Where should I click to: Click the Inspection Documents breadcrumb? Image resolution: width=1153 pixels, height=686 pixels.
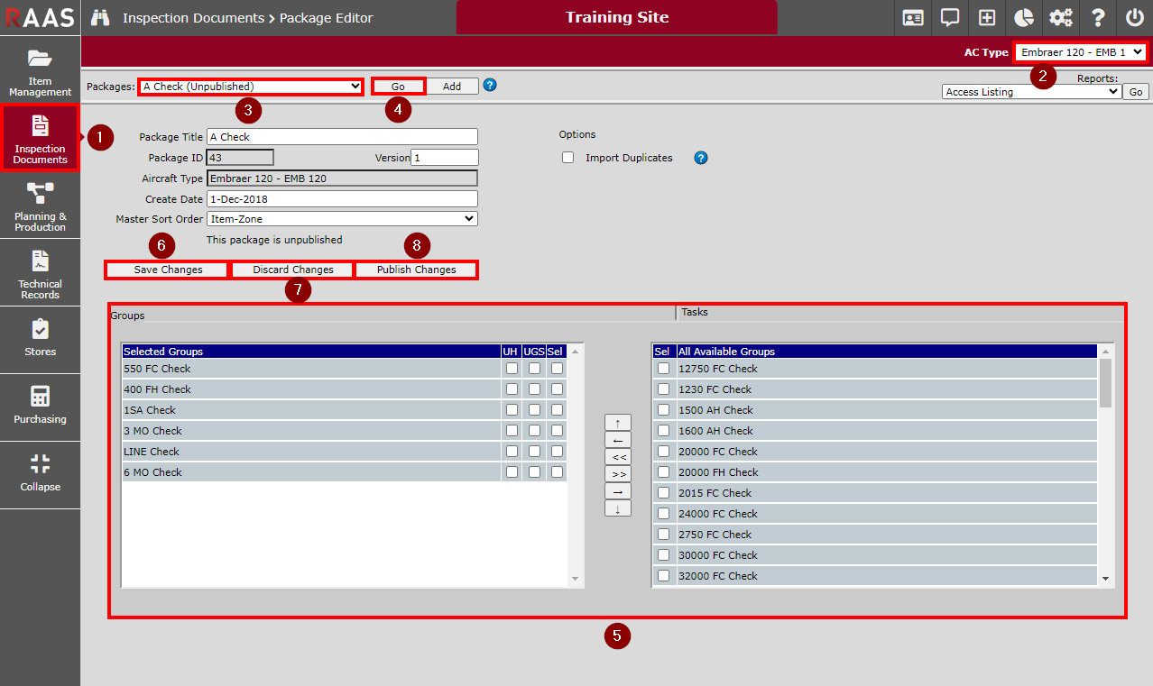tap(193, 18)
